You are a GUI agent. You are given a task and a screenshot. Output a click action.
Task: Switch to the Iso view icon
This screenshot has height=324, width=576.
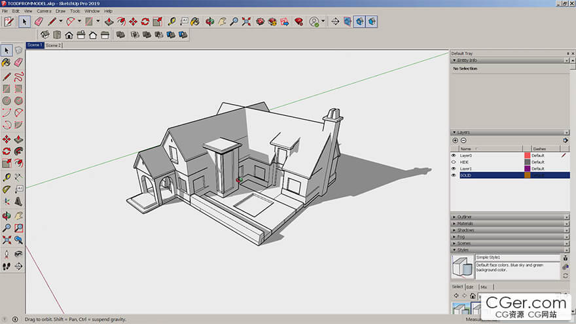coord(45,35)
